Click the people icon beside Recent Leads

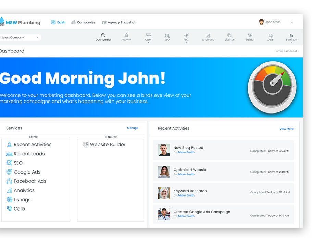9,154
